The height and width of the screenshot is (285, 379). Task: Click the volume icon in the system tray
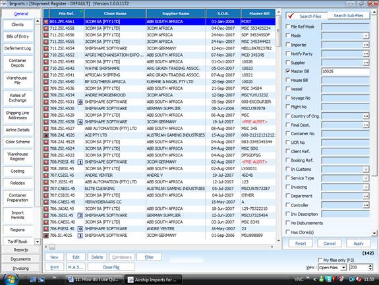[x=359, y=280]
